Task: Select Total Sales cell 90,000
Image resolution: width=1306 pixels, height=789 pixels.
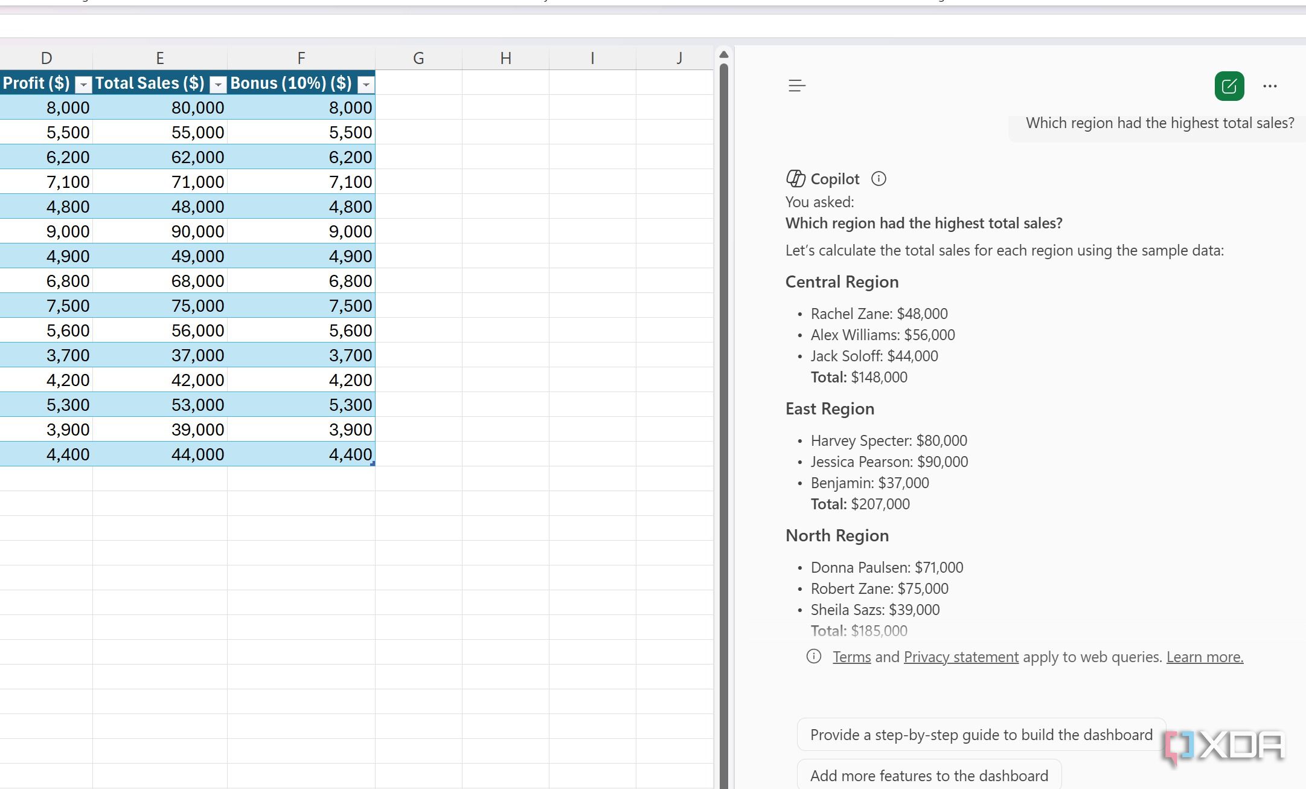Action: [x=160, y=231]
